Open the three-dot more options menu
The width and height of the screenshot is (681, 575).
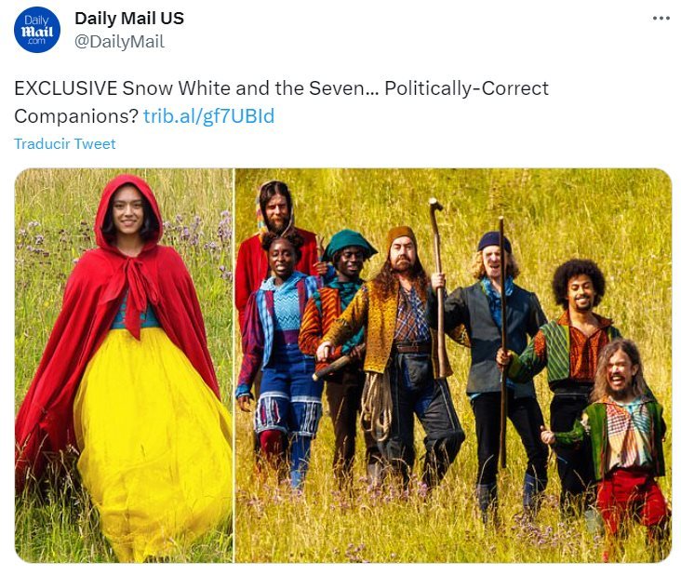(x=661, y=19)
